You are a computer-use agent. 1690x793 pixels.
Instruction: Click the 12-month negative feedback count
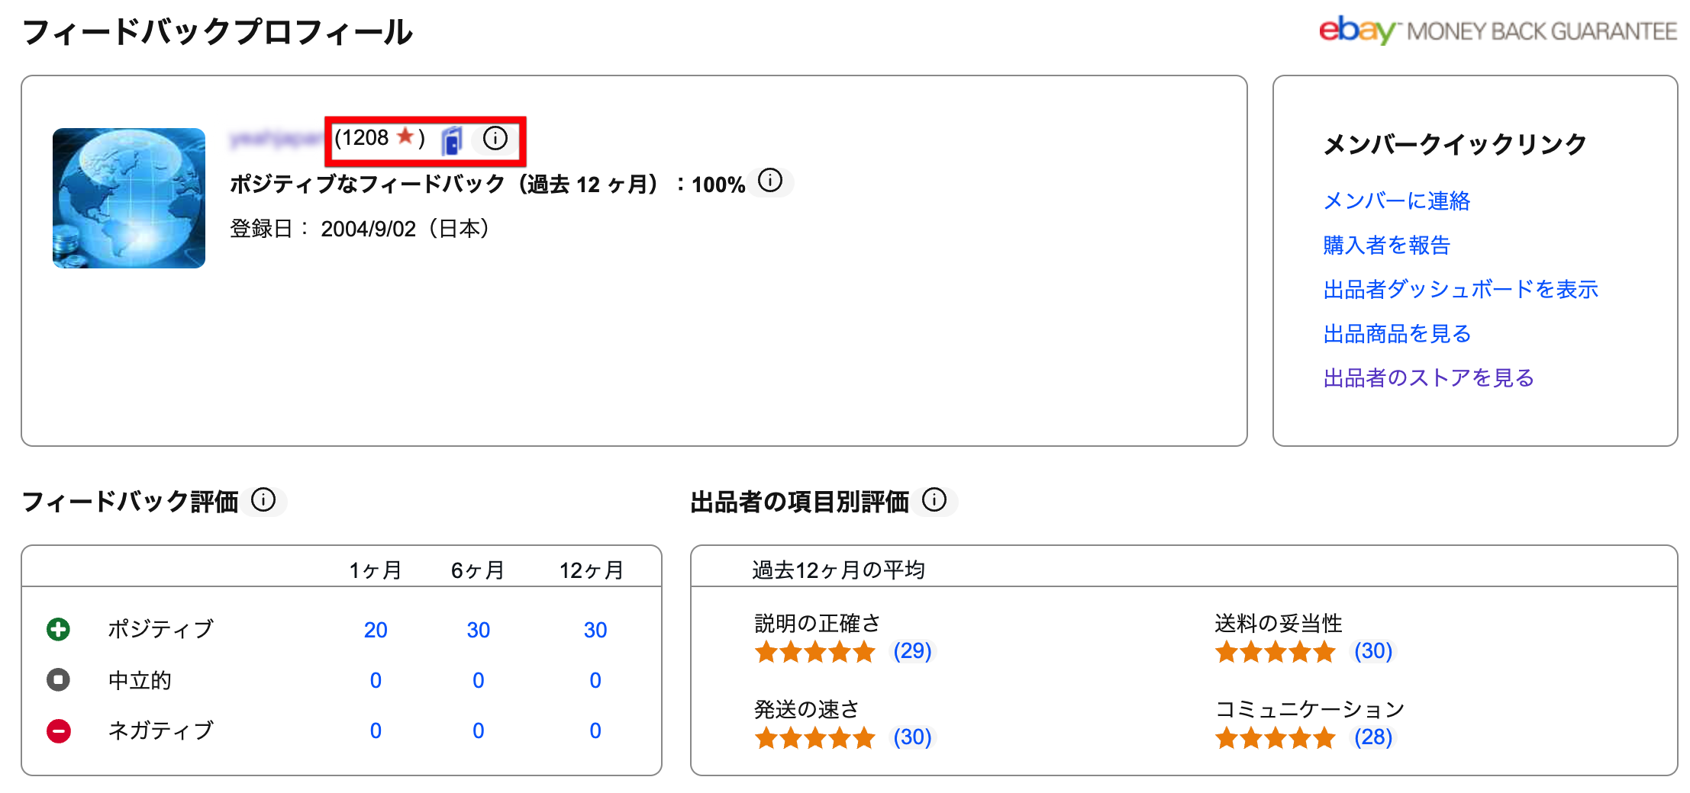pos(595,730)
